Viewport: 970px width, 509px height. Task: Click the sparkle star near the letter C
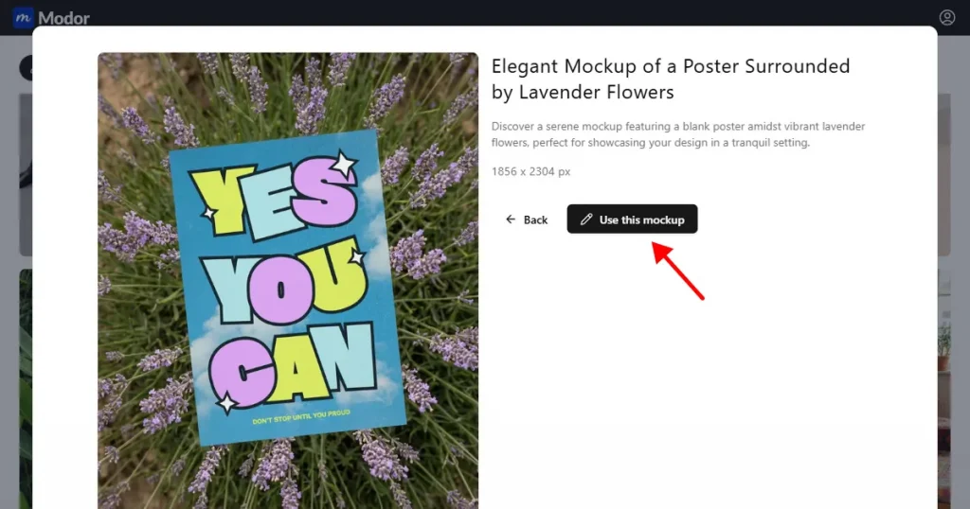[227, 403]
